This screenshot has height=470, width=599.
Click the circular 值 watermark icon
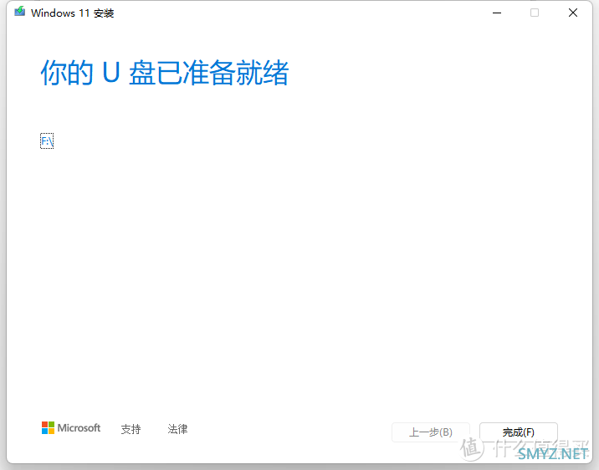coord(472,449)
